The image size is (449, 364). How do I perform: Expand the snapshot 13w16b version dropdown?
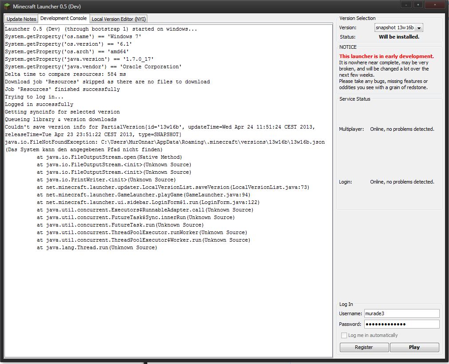tap(398, 28)
